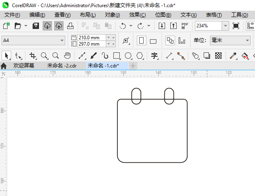Select the Crop tool
Screen dimensions: 255x196
[x=33, y=56]
